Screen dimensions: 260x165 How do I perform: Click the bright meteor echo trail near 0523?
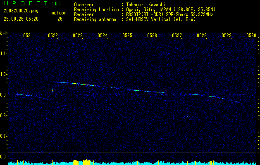click(x=79, y=84)
